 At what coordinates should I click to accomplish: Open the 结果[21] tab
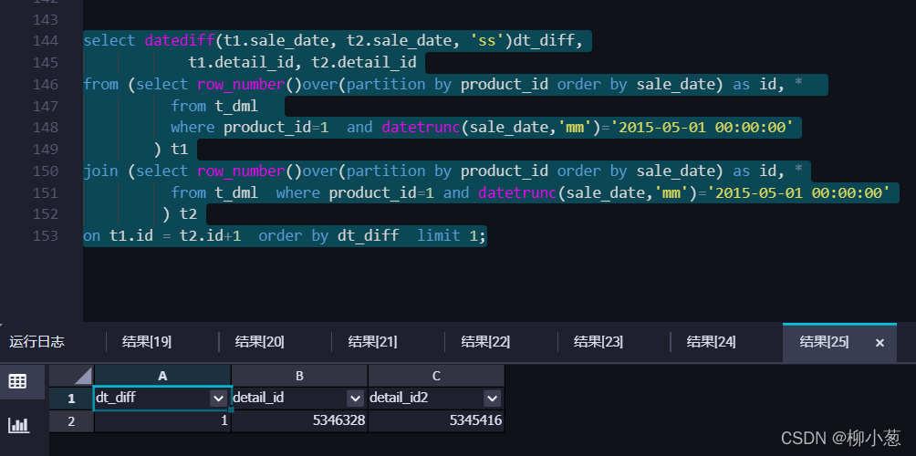pos(373,342)
